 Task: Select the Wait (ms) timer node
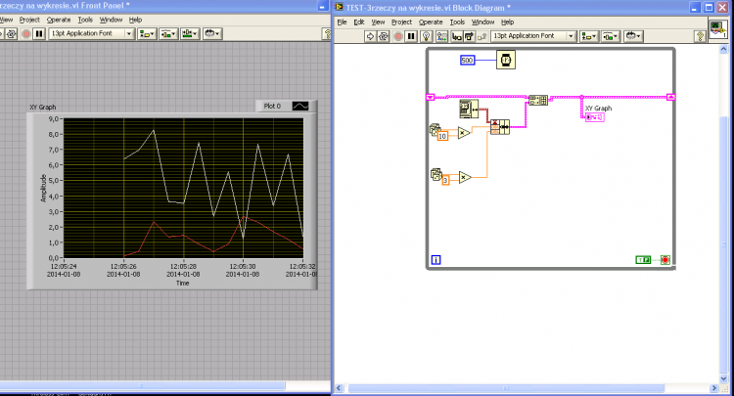(x=506, y=61)
